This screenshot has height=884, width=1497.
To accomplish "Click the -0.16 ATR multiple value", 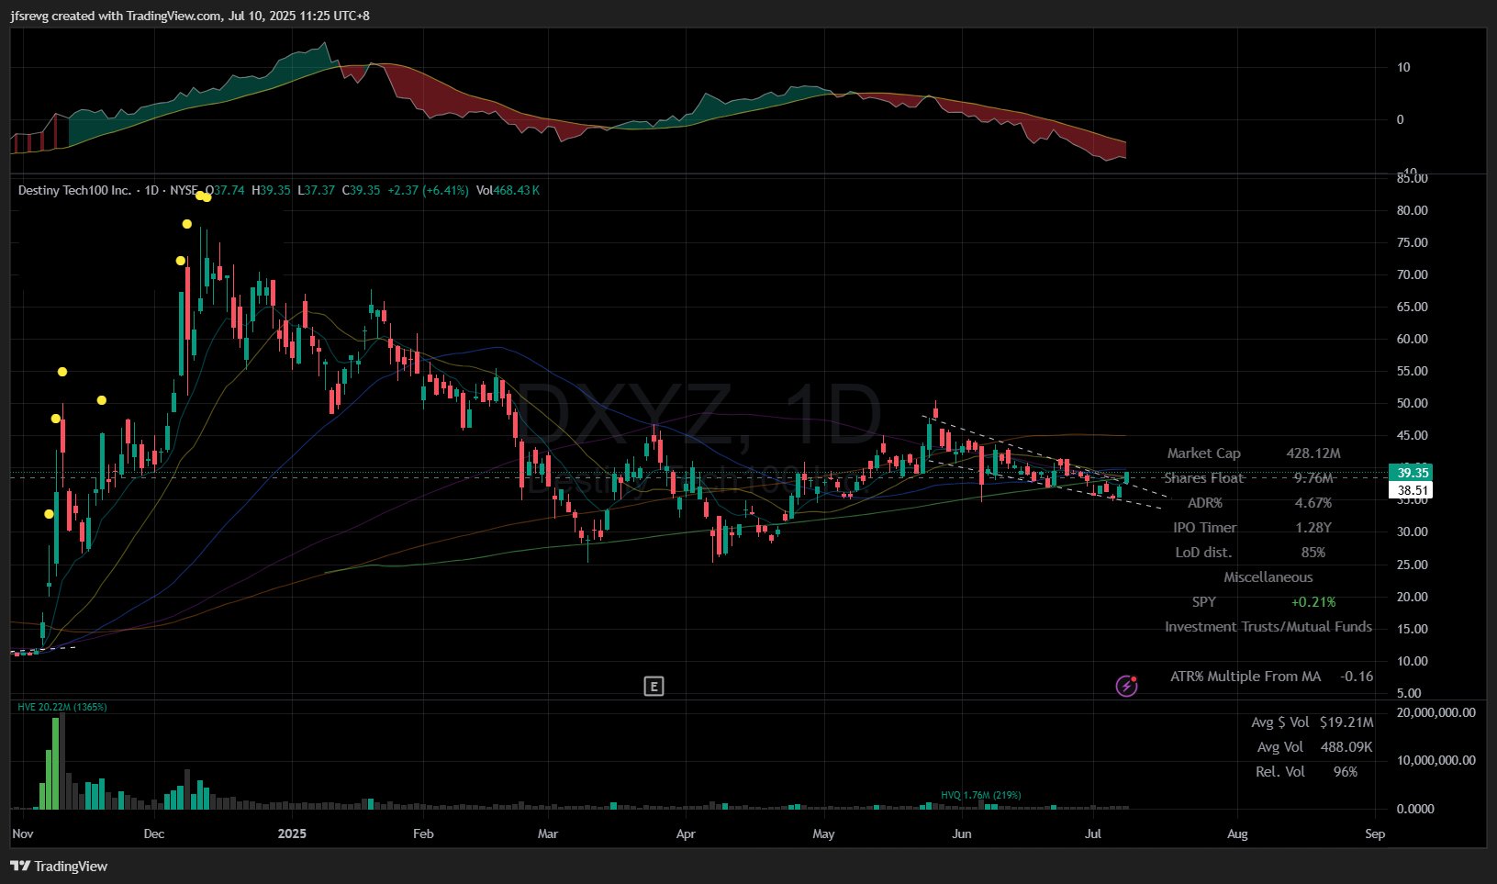I will point(1357,677).
